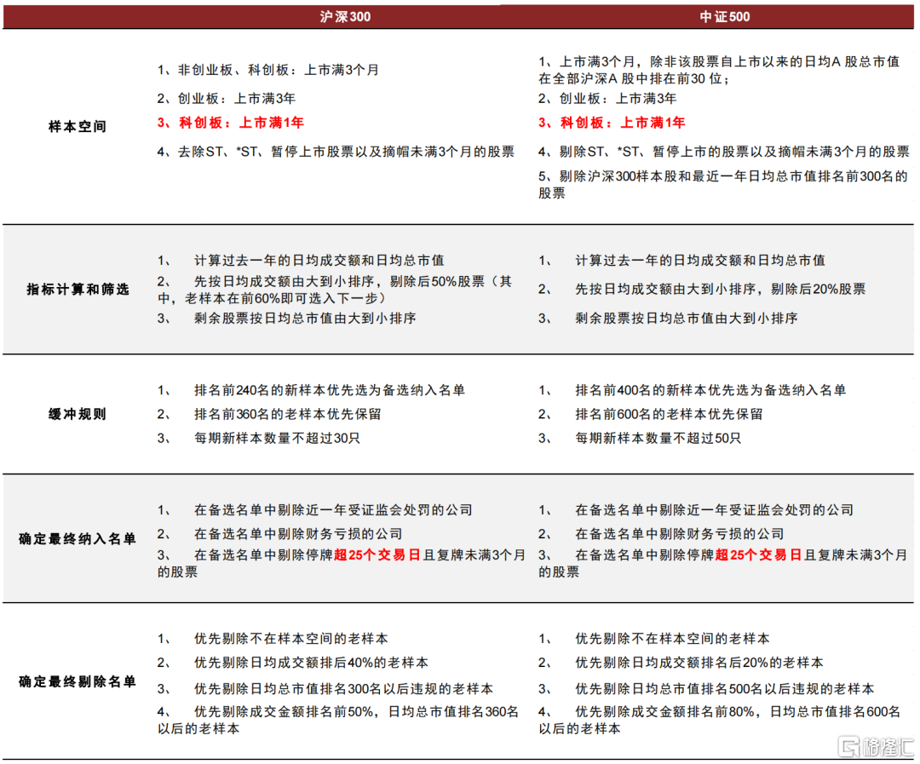This screenshot has width=920, height=764.
Task: Click 日均成交额排后40%的老样本
Action: coord(293,663)
